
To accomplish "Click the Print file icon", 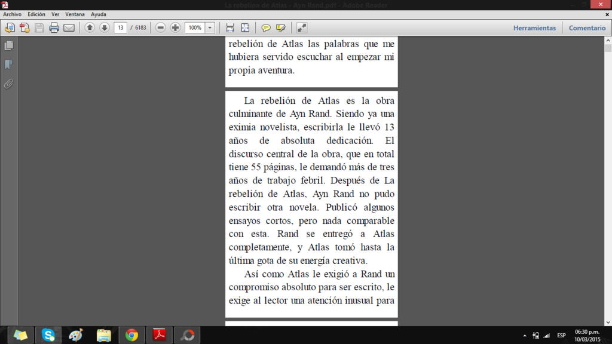I will (54, 27).
